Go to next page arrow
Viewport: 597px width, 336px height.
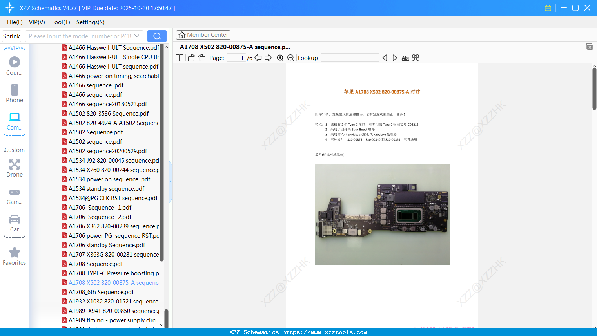pos(268,58)
